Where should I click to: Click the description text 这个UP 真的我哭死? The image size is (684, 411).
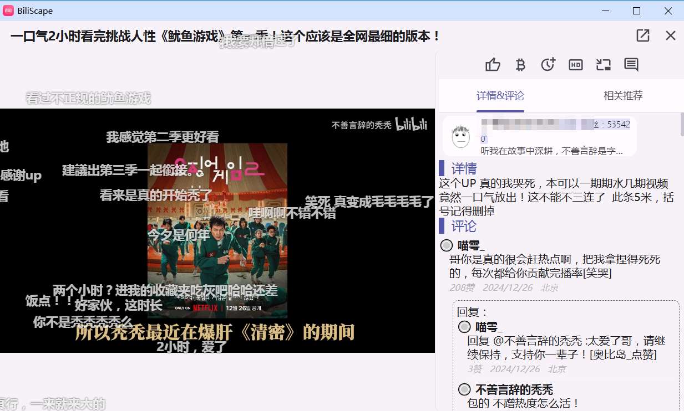click(x=557, y=197)
